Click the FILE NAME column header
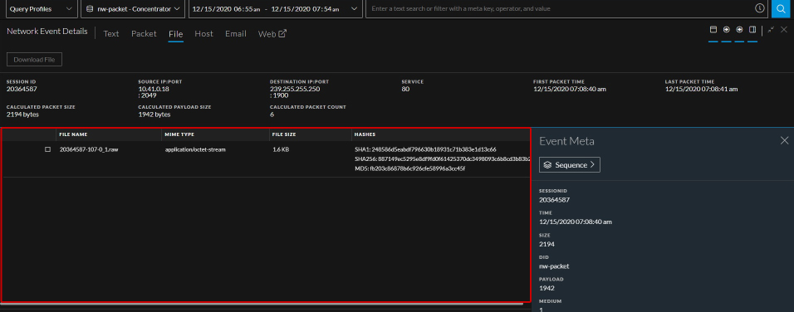Screen dimensions: 794x312 [x=73, y=134]
